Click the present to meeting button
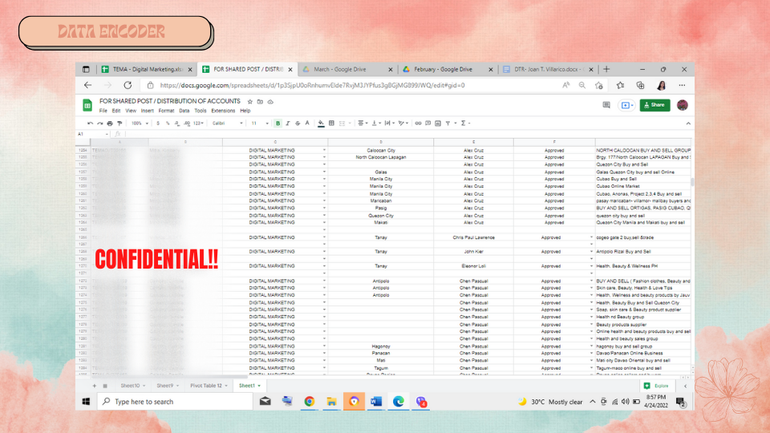The image size is (770, 433). click(626, 105)
